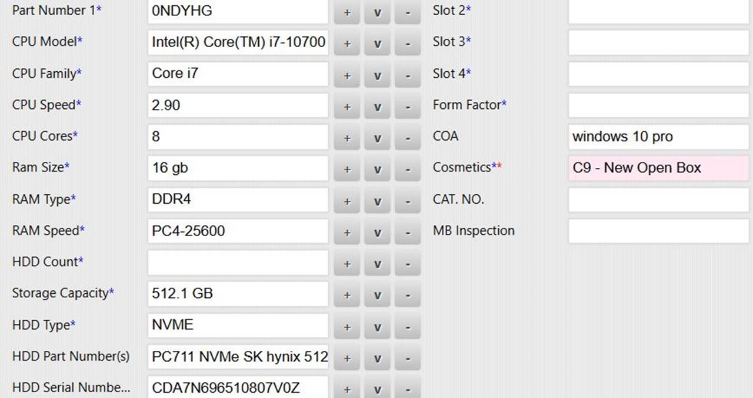Hit the minus button beside CPU Cores

pyautogui.click(x=408, y=138)
